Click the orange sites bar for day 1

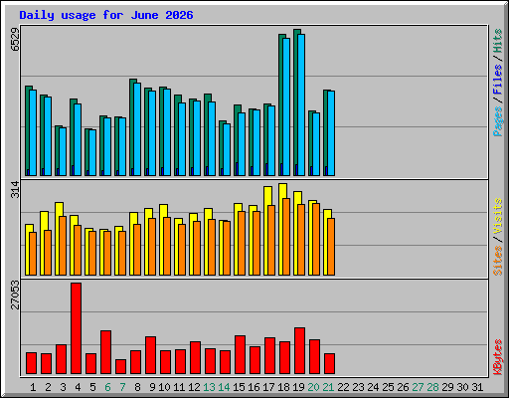point(33,254)
